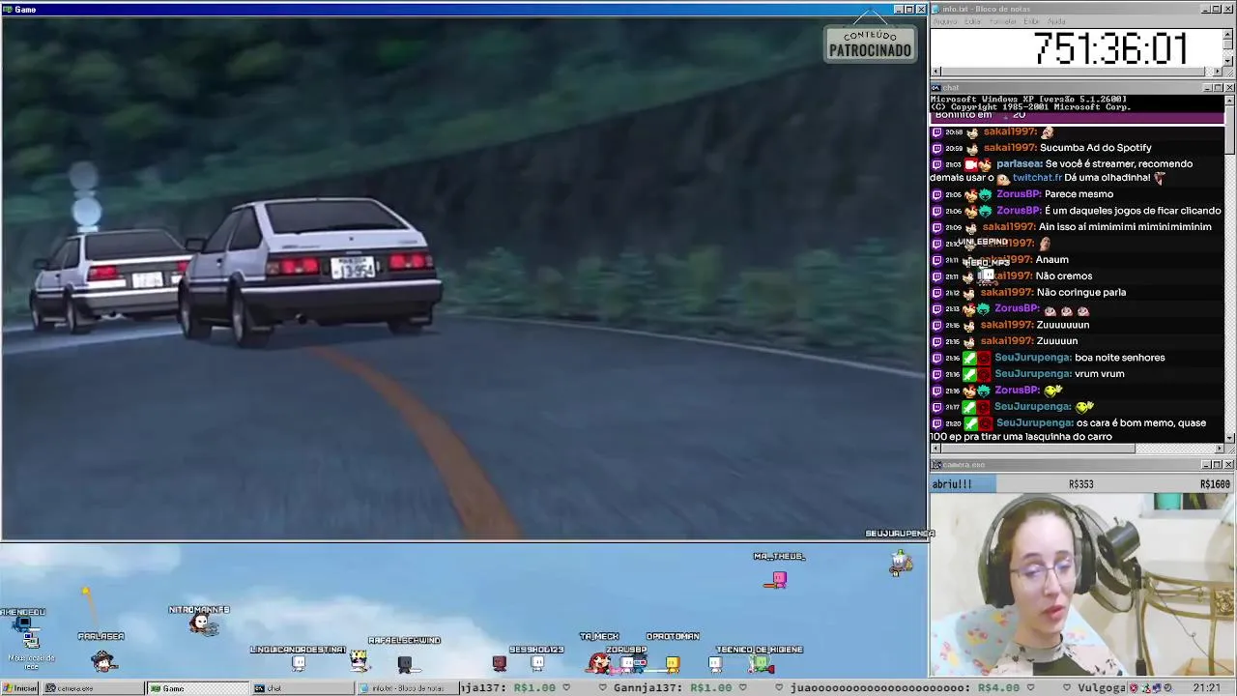The height and width of the screenshot is (696, 1237).
Task: Click the R$1600 goal amount on camera
Action: 1215,484
